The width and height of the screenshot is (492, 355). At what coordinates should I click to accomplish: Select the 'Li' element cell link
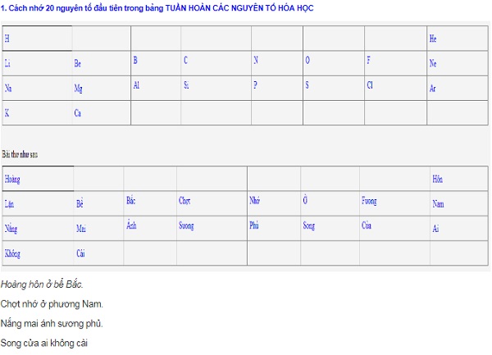(7, 63)
